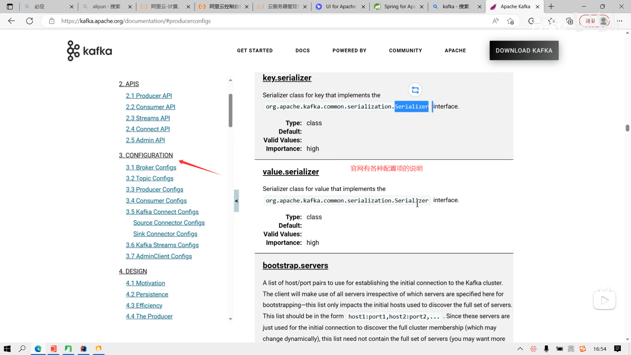The width and height of the screenshot is (631, 355).
Task: Open the Edge settings ellipsis menu
Action: point(619,21)
